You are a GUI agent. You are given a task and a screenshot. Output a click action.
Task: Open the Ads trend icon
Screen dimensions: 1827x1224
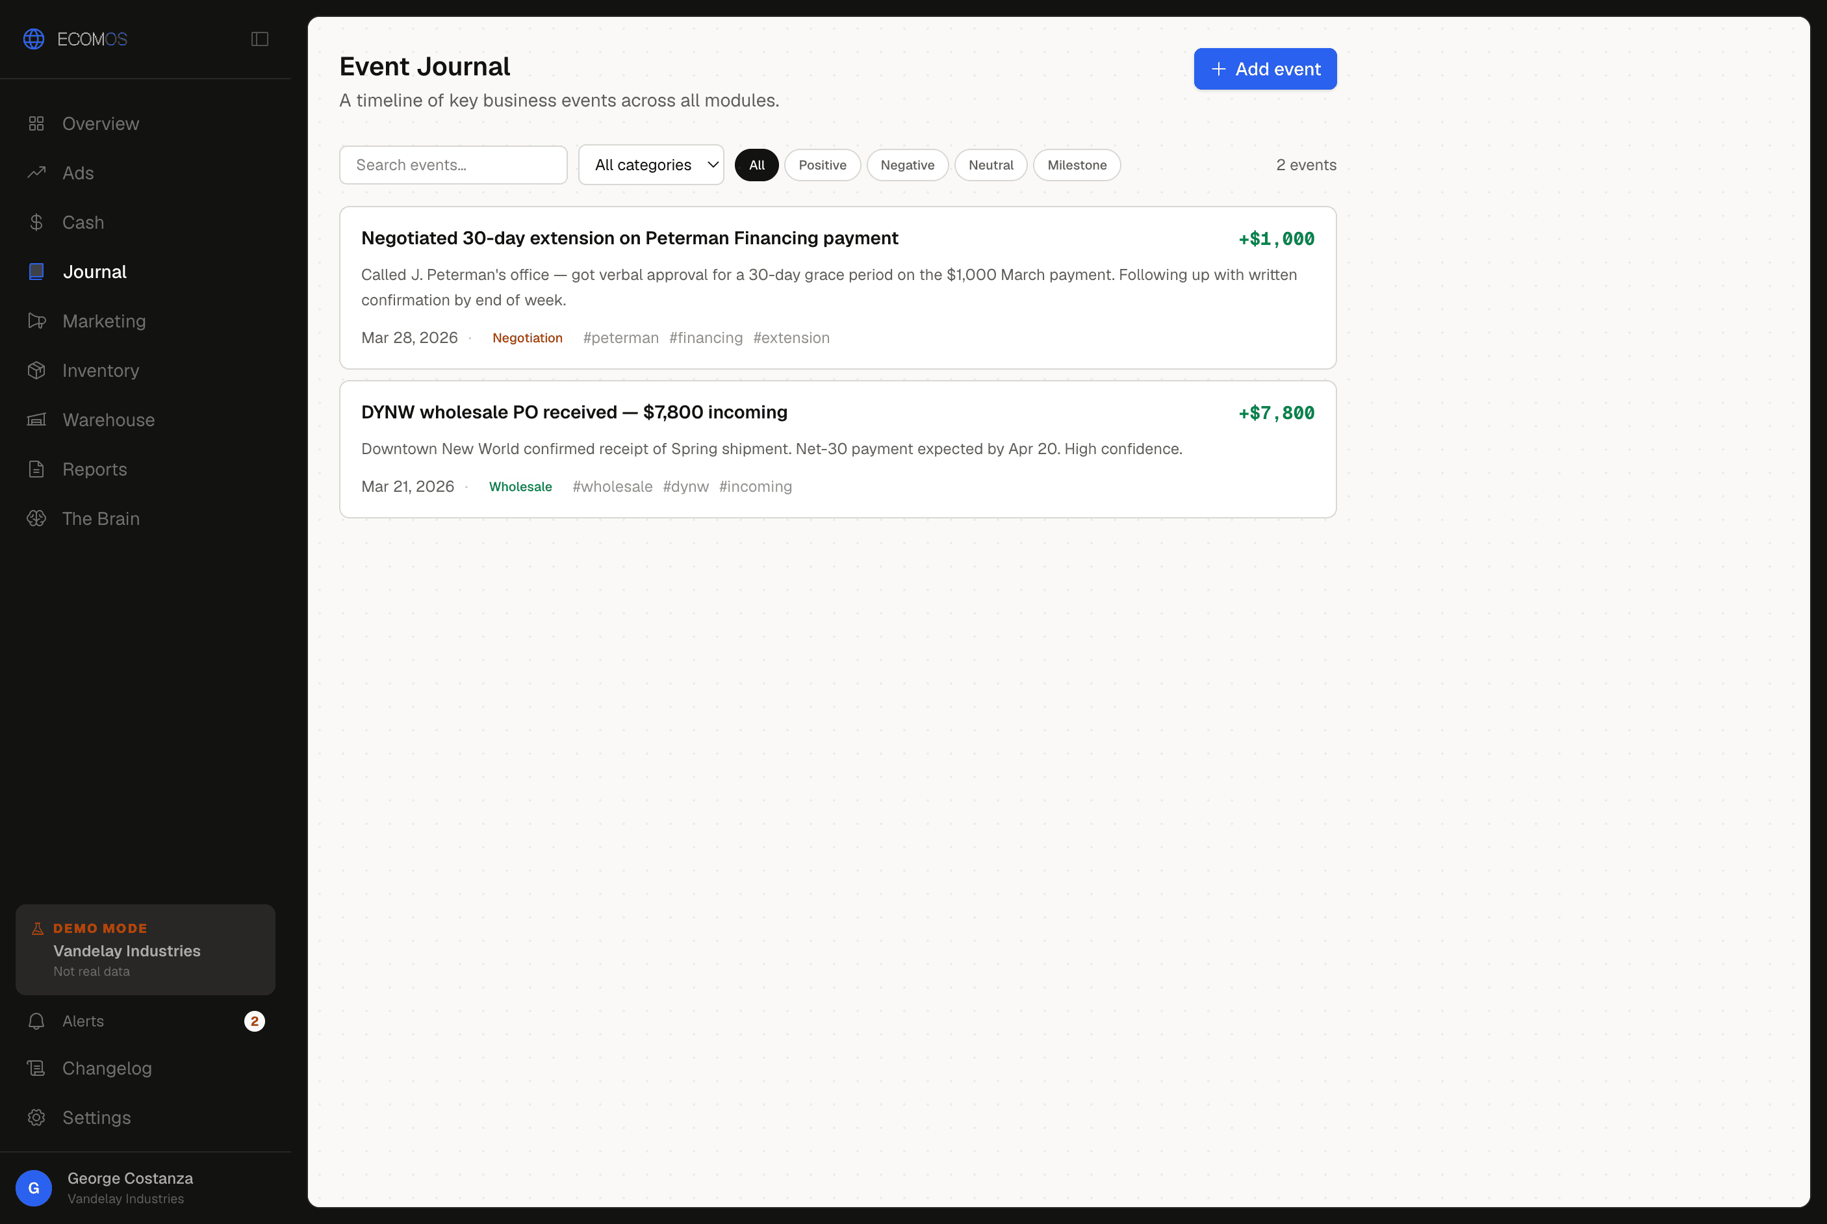[x=36, y=173]
